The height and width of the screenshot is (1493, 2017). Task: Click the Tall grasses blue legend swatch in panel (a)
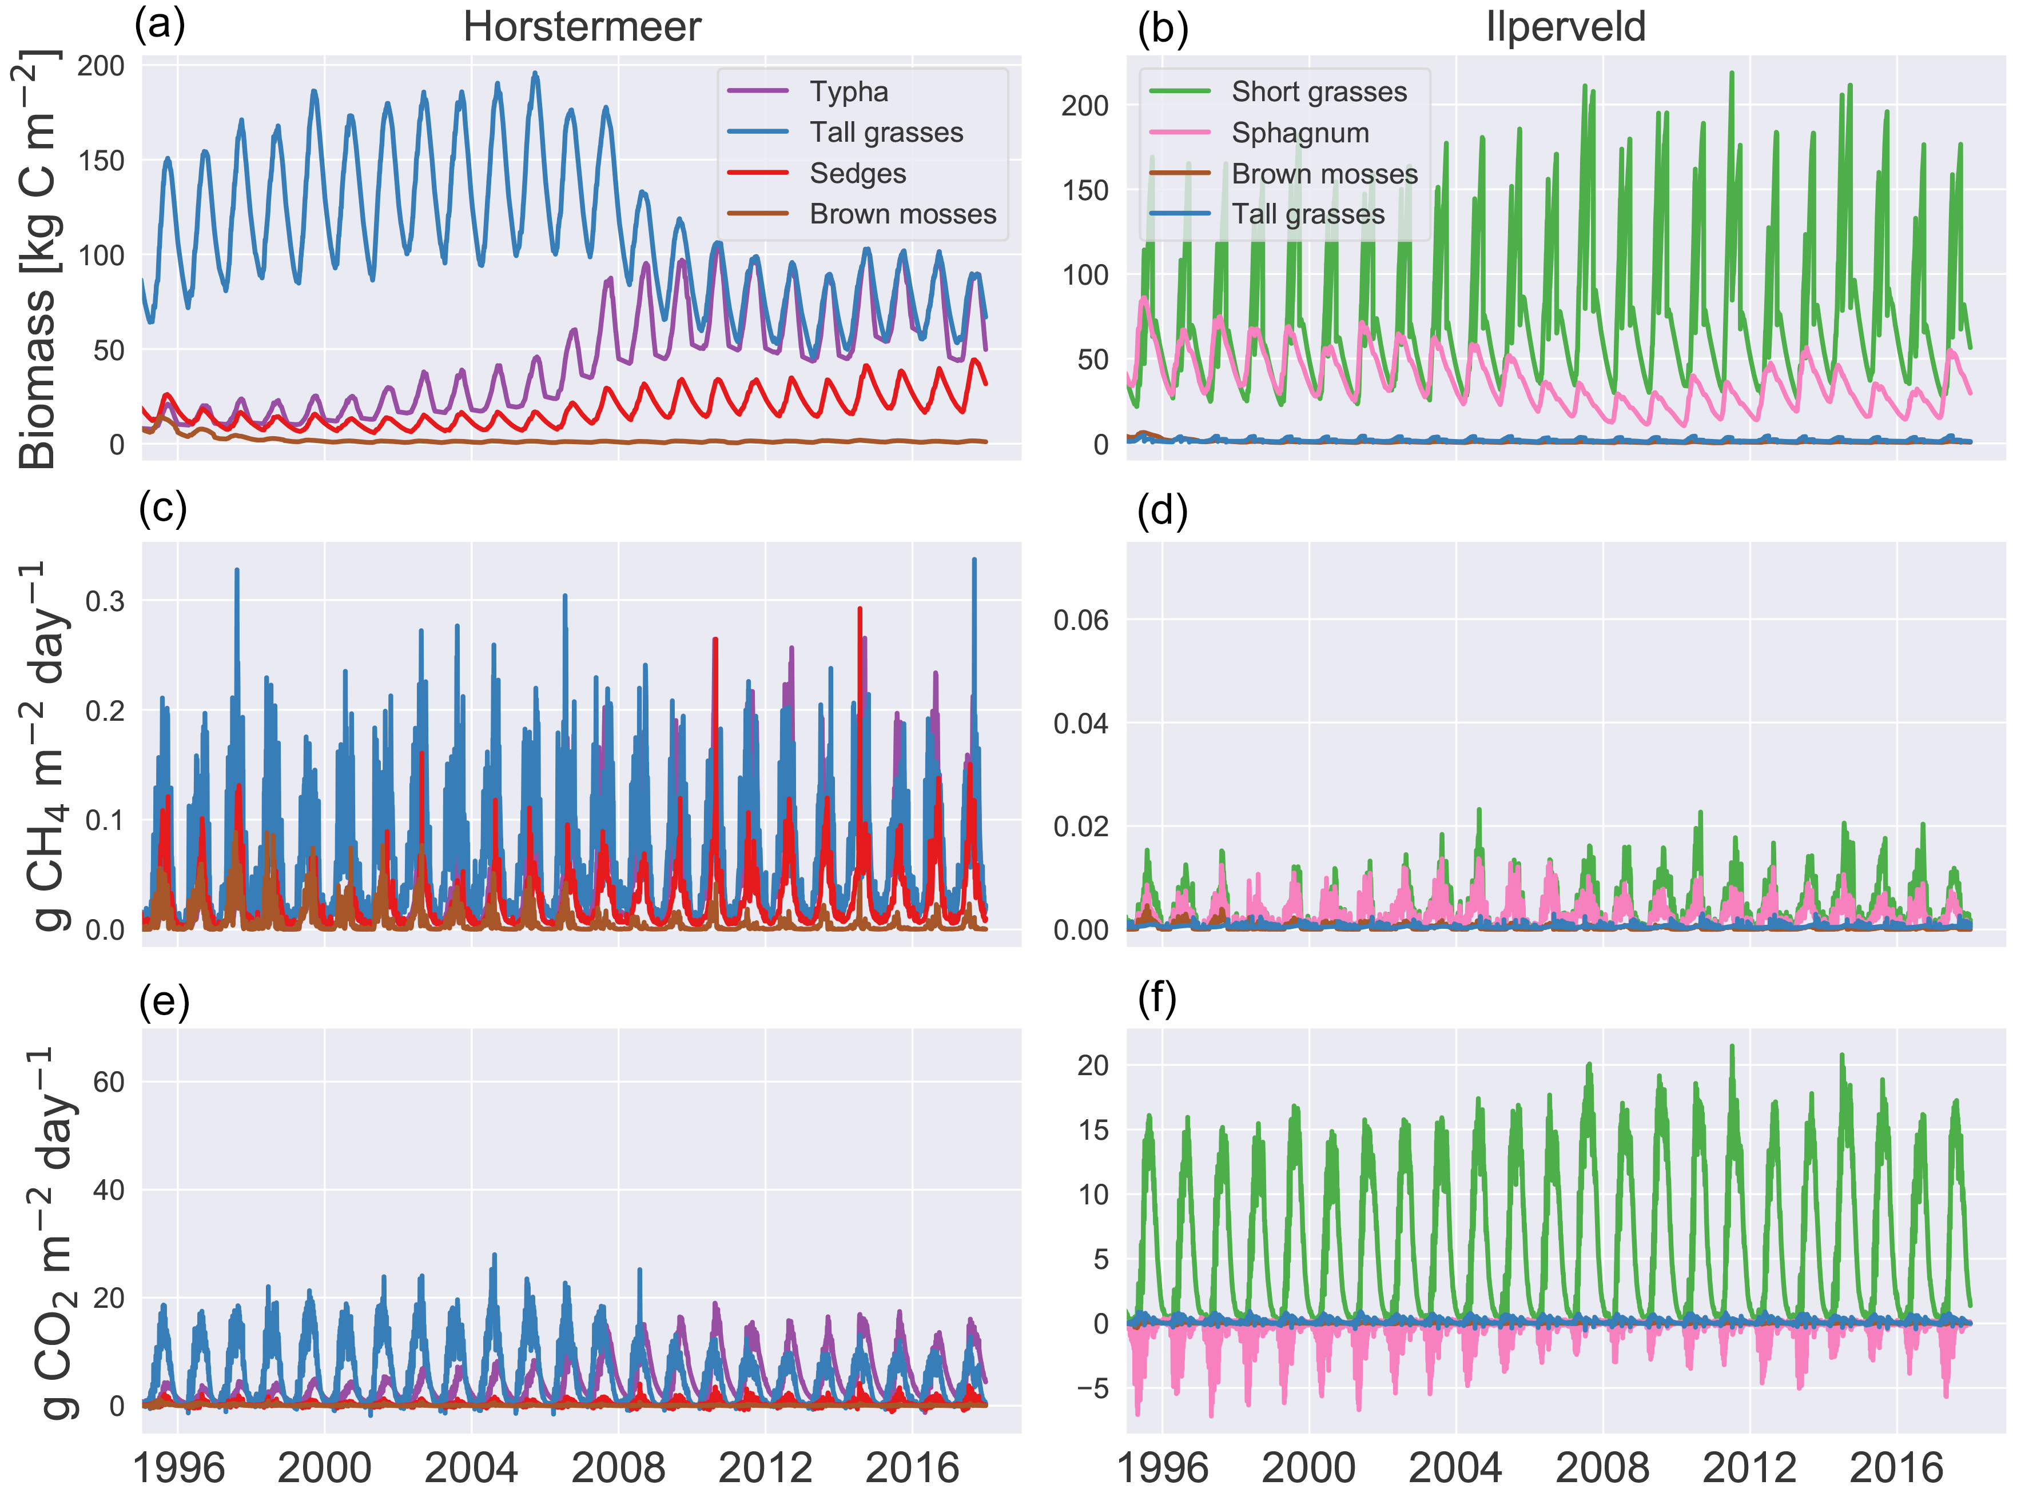point(758,132)
